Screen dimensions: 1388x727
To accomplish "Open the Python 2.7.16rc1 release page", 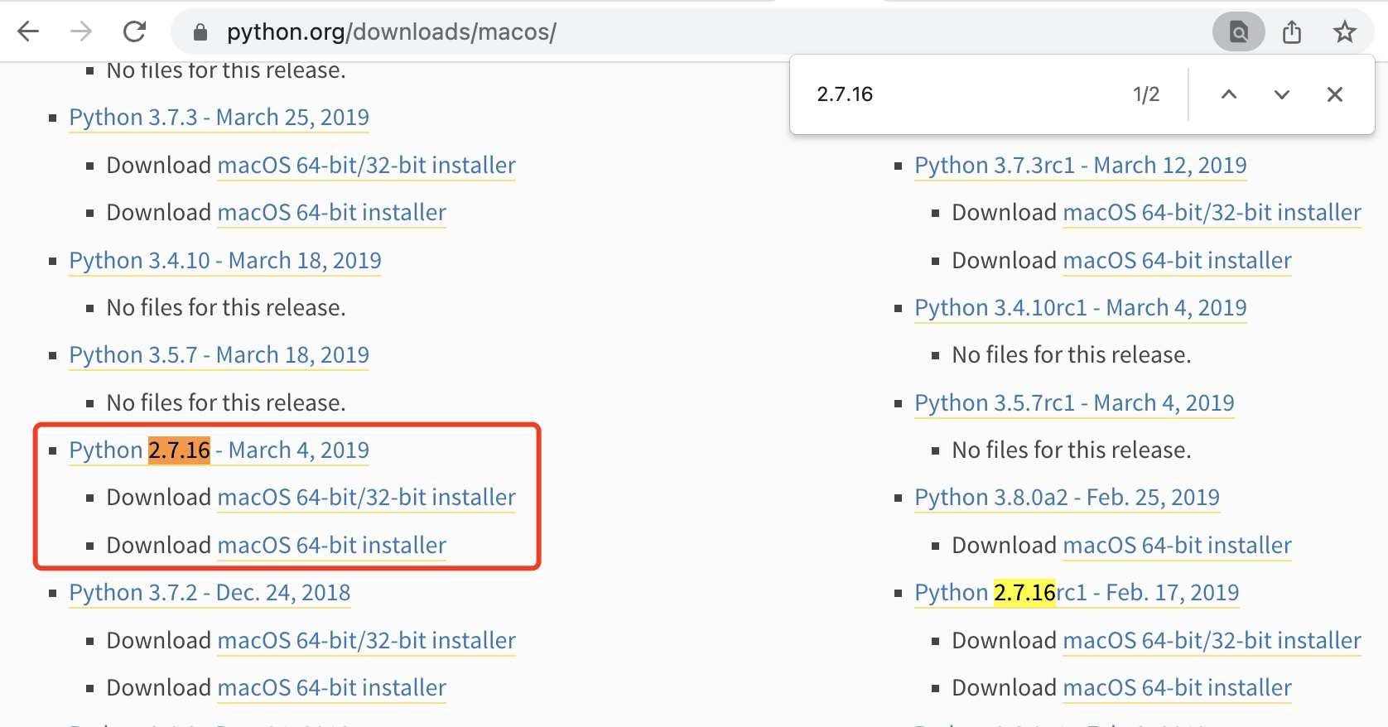I will pos(1077,592).
